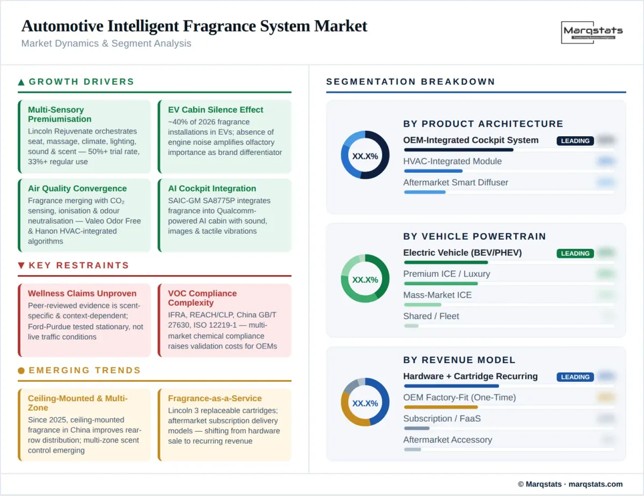The width and height of the screenshot is (644, 496).
Task: Click the Aftermarket Accessory label
Action: tap(448, 440)
